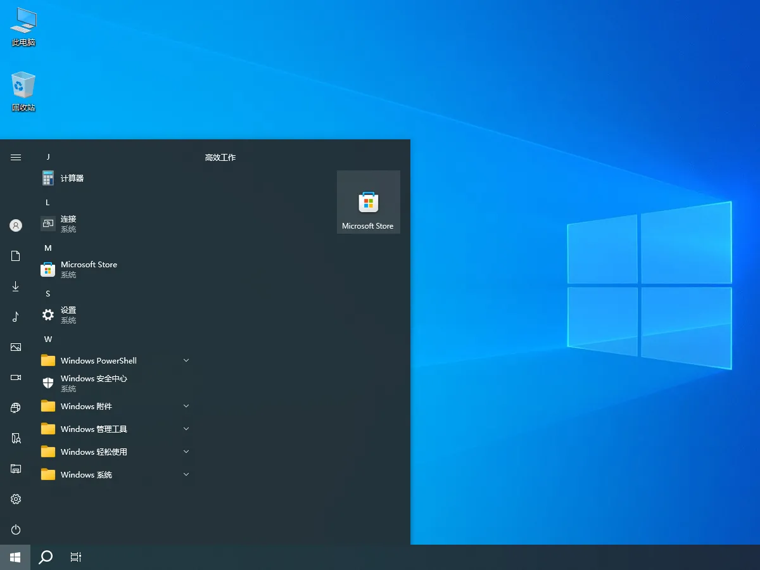Open File Explorer from the Start sidebar
760x570 pixels.
pos(16,468)
